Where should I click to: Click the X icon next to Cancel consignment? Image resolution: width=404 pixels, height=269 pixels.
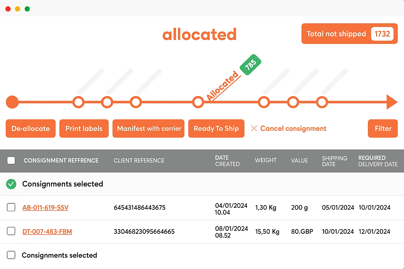tap(254, 128)
